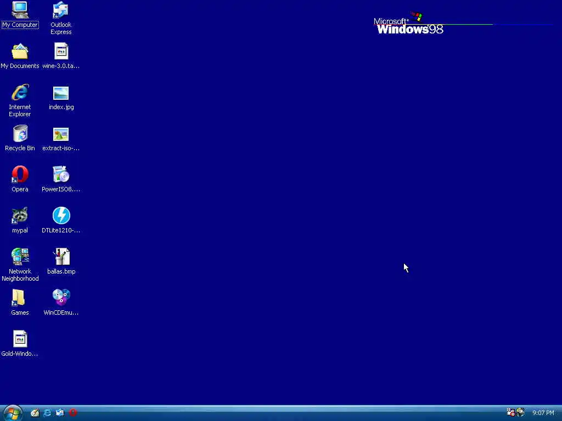562x421 pixels.
Task: Launch Outlook Express from quick launch
Action: coord(60,413)
